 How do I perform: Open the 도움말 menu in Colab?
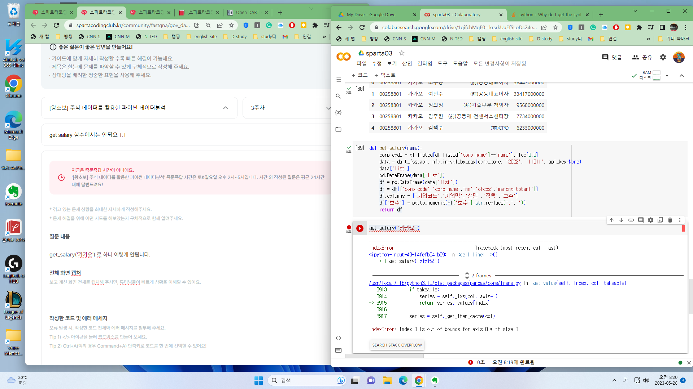coord(460,63)
